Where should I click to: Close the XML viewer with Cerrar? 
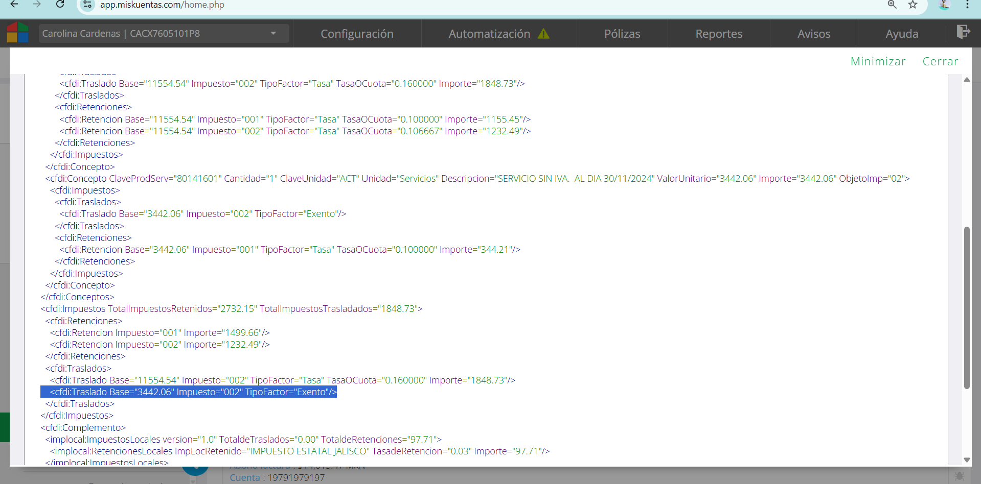(x=940, y=61)
